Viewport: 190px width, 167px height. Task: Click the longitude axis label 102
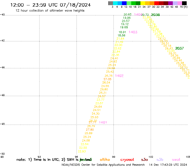coord(151,157)
